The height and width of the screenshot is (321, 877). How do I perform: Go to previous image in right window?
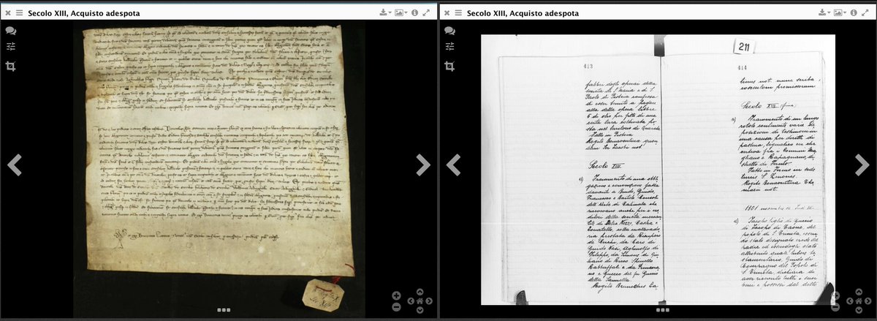coord(453,165)
